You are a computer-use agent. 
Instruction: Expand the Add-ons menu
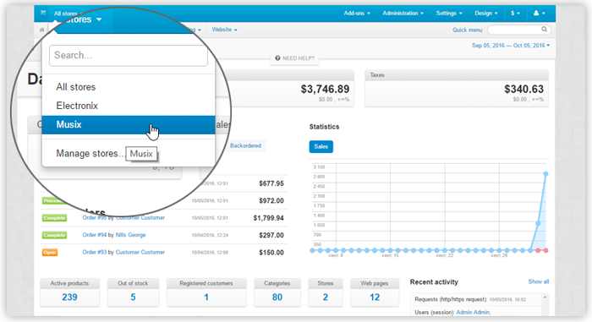(357, 14)
